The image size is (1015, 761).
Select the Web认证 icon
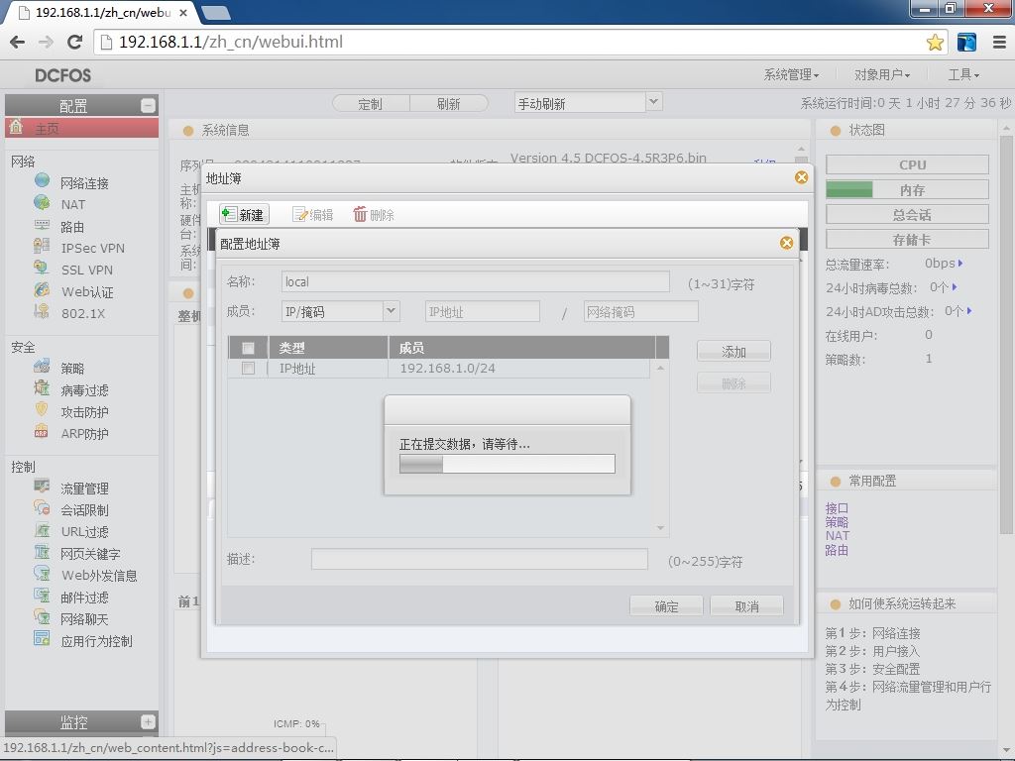coord(42,290)
